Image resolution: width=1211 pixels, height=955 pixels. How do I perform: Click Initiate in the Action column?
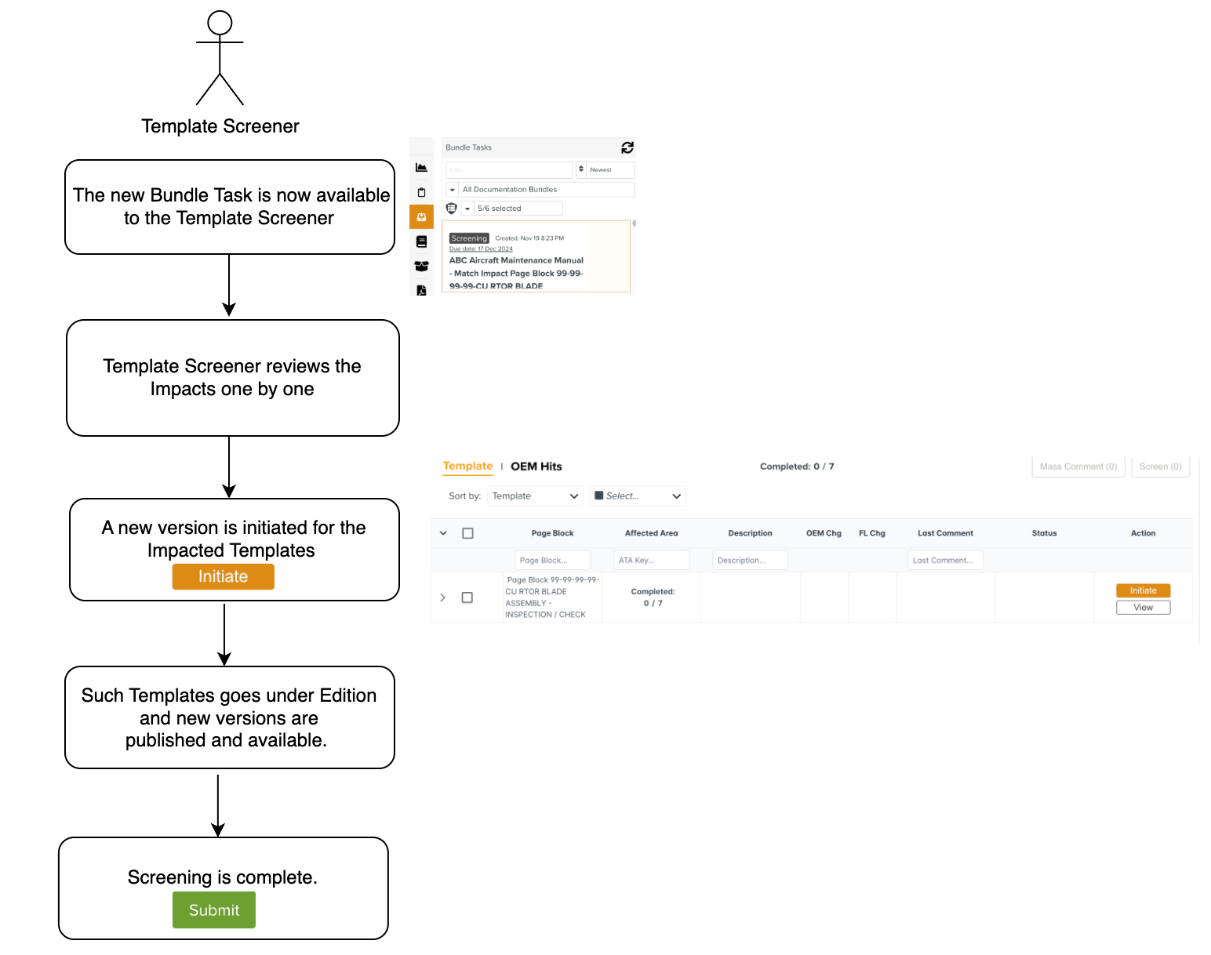[1143, 590]
